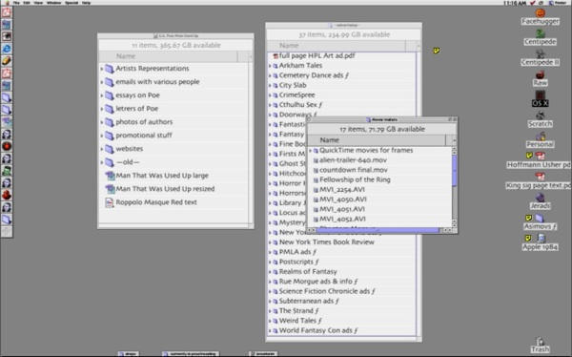Screen dimensions: 572x357
Task: Open the Jeradi desktop icon
Action: coord(540,198)
